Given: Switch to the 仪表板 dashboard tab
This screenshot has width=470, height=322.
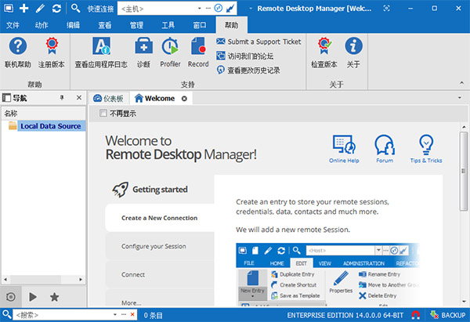Looking at the screenshot, I should coord(108,99).
